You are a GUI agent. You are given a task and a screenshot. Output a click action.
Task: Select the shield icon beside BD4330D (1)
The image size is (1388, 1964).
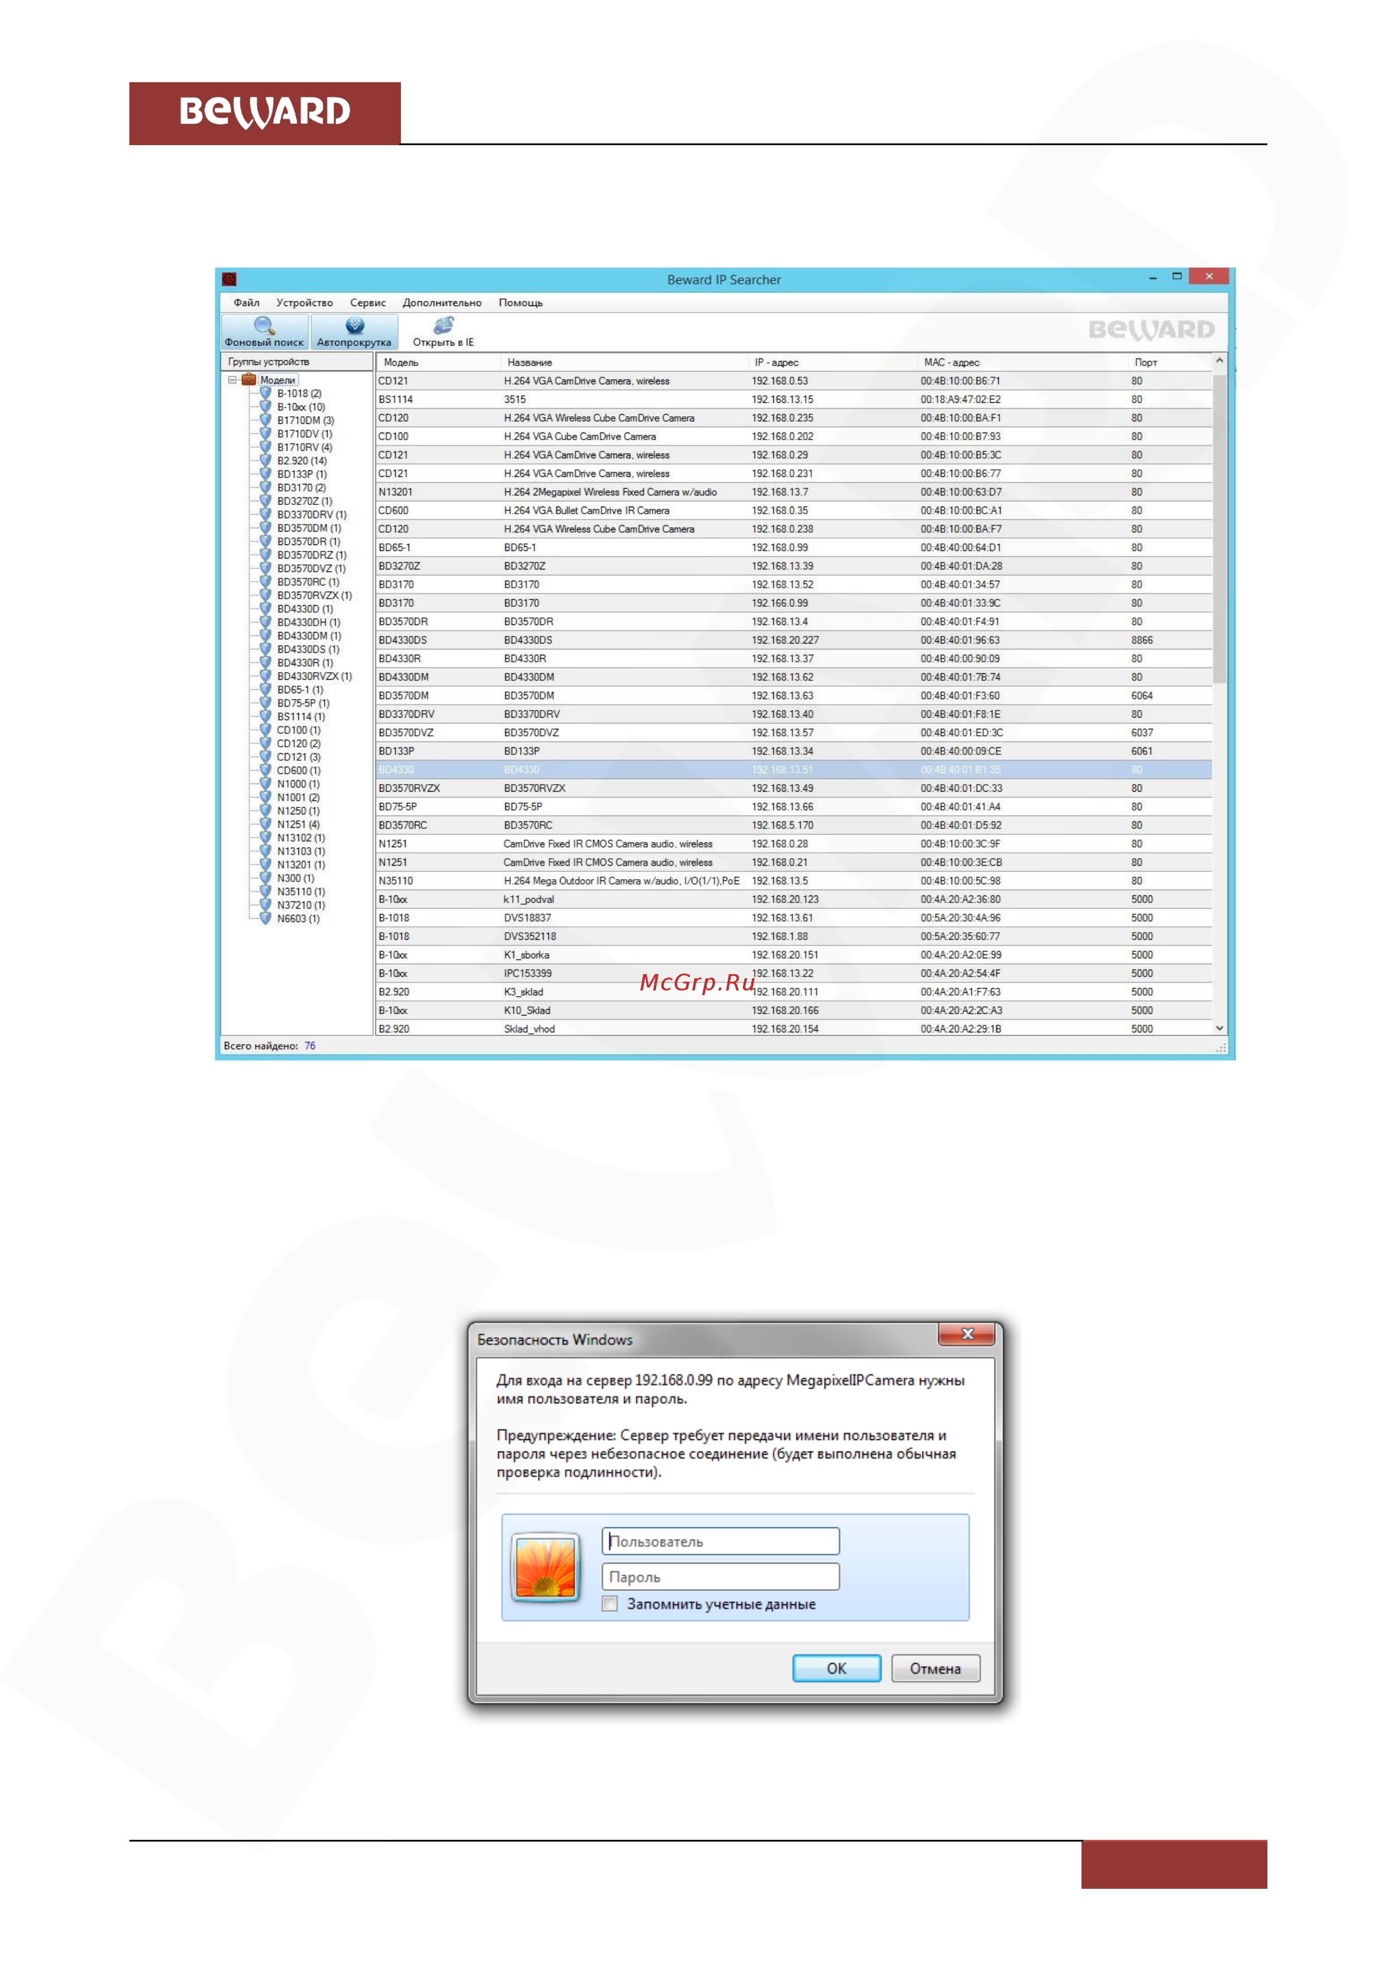(266, 609)
